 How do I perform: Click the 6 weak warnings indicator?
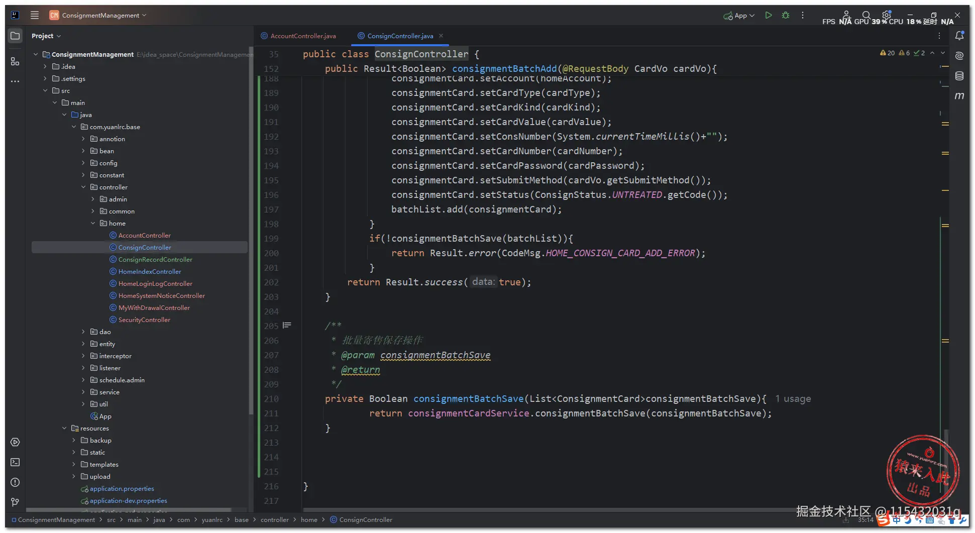point(904,53)
